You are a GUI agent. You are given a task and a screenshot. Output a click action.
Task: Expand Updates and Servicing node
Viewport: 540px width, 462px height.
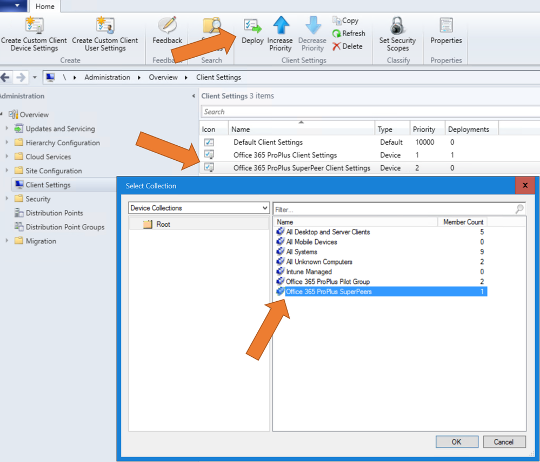pos(6,128)
